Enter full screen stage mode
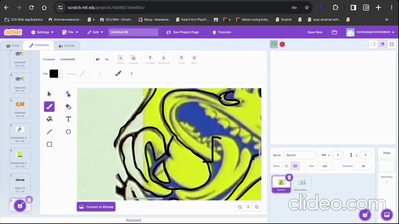Viewport: 399px width, 224px height. point(392,44)
